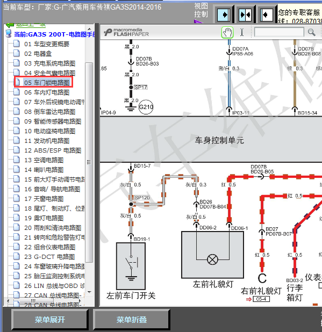Click the left-arrow view control button
Viewport: 322px width, 332px height.
266,15
